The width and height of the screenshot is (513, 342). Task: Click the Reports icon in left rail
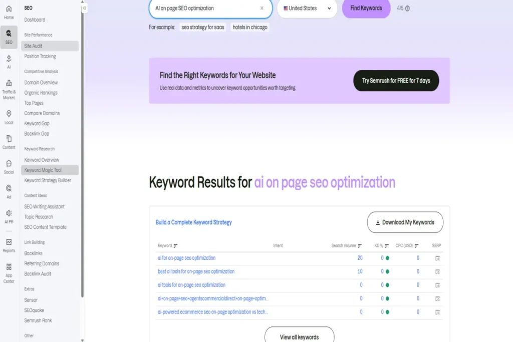click(9, 244)
